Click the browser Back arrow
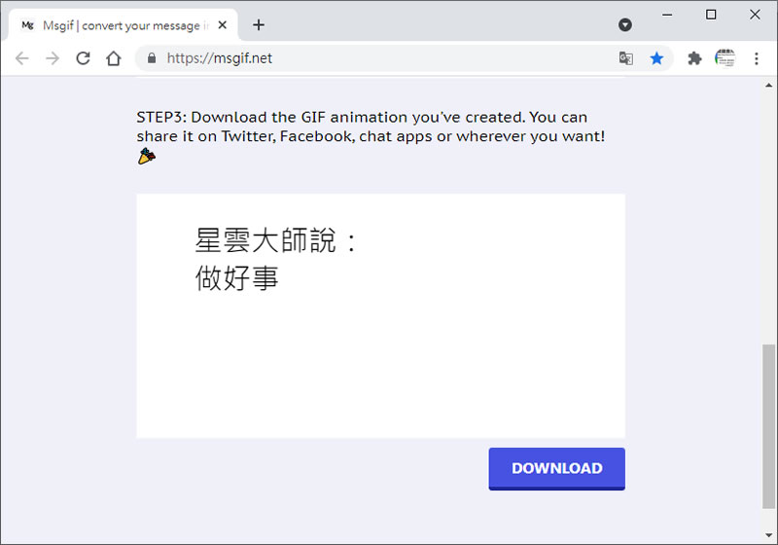 pos(21,58)
